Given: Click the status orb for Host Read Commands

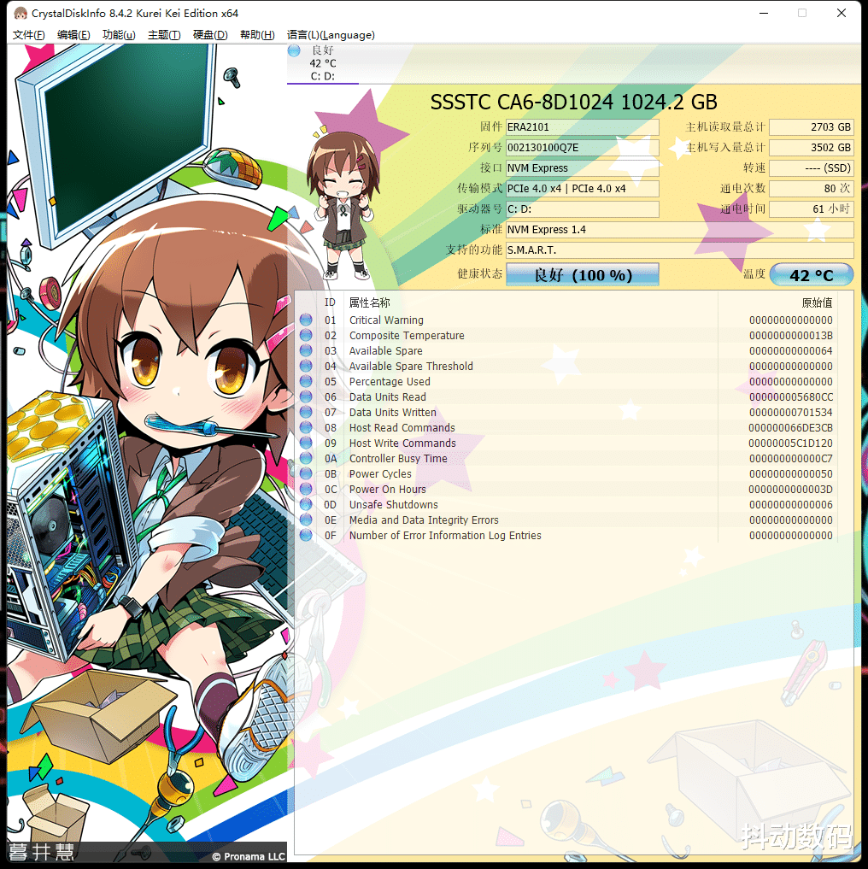Looking at the screenshot, I should pyautogui.click(x=306, y=427).
